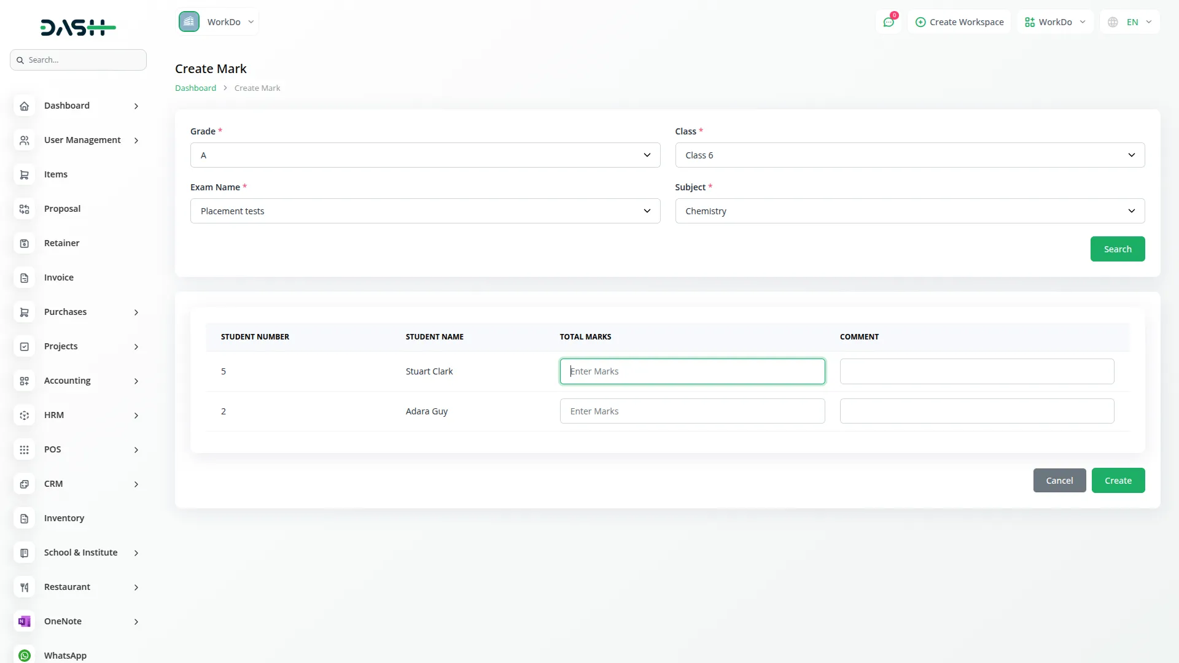This screenshot has height=663, width=1179.
Task: Click the Search button
Action: (x=1118, y=249)
